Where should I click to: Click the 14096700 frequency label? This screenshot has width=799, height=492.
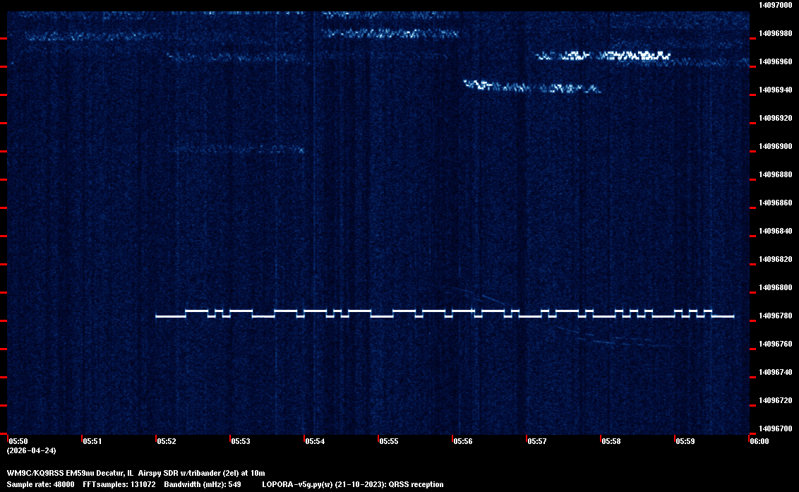775,428
